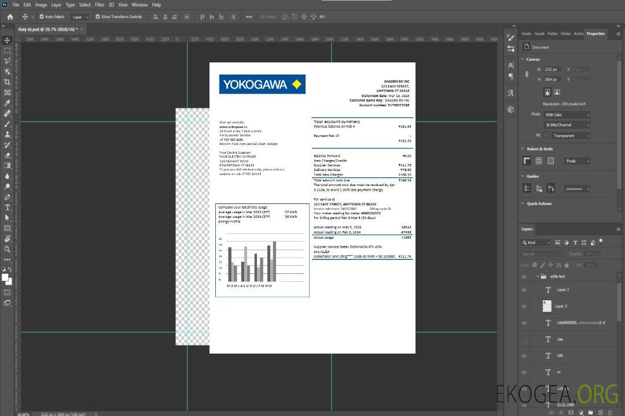This screenshot has height=416, width=625.
Task: Toggle Show Transform Controls checkbox
Action: click(98, 17)
